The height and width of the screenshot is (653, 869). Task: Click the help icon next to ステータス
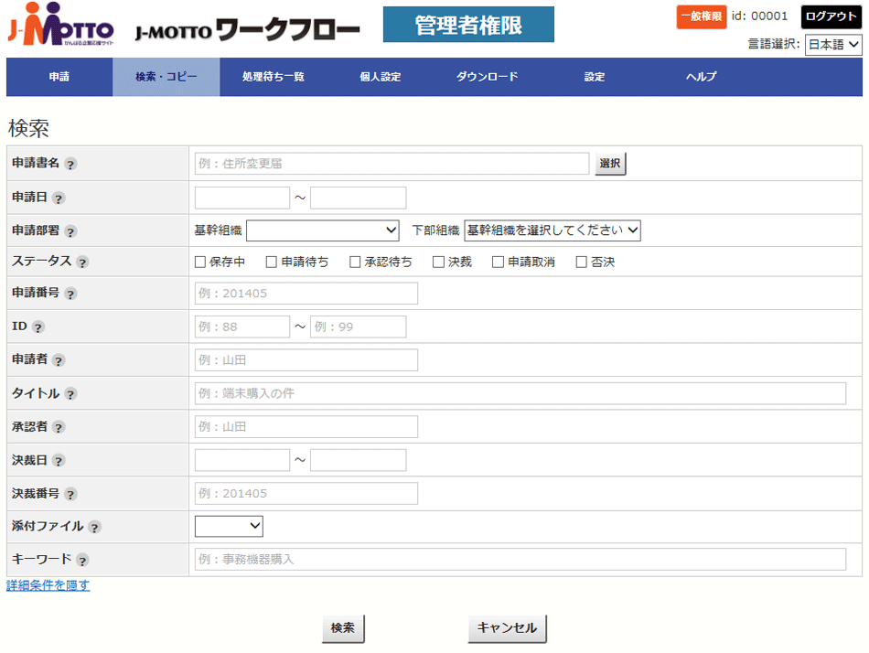point(82,262)
